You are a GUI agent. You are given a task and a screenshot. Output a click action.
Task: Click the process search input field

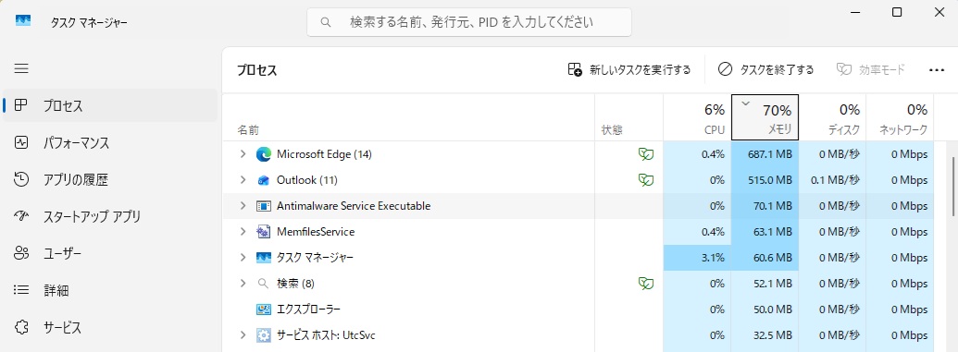469,22
